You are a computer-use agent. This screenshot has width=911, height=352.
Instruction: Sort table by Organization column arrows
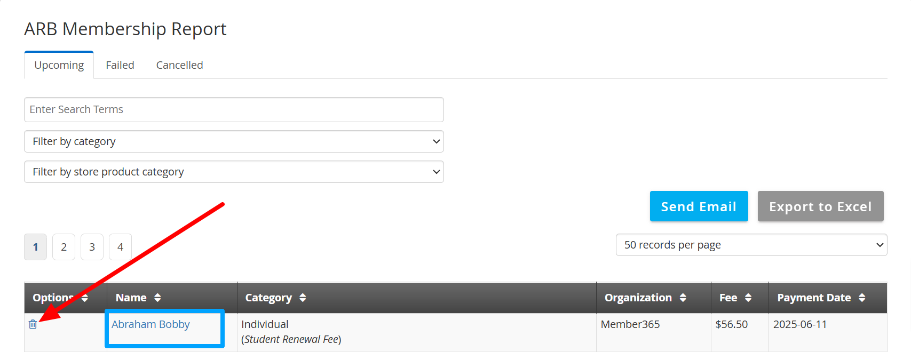[683, 298]
